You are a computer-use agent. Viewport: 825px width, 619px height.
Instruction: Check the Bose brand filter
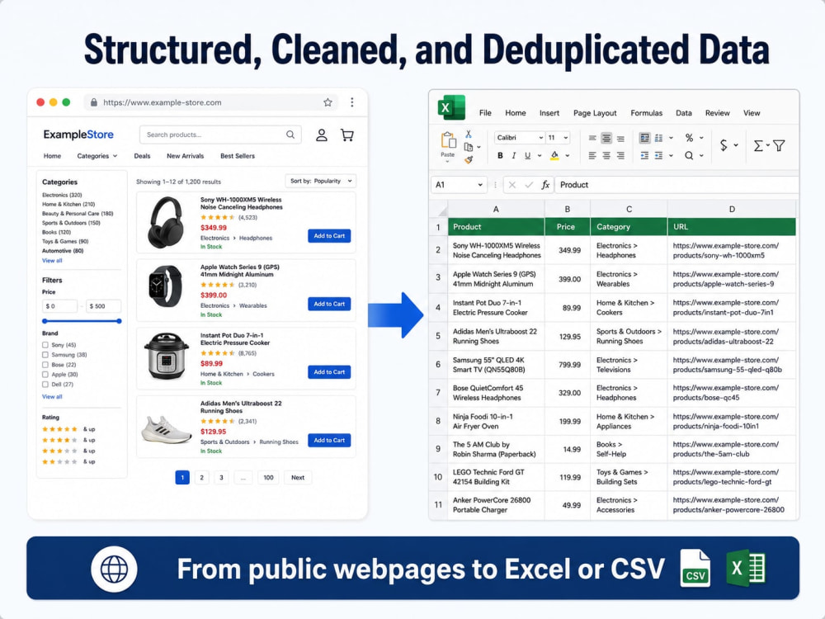[x=45, y=365]
